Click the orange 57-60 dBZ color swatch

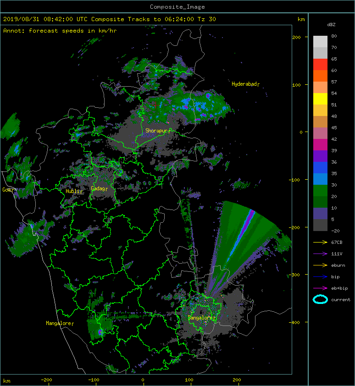coord(320,76)
